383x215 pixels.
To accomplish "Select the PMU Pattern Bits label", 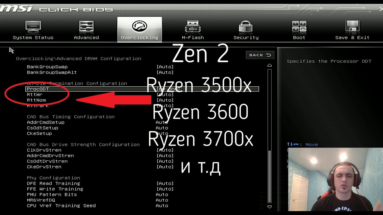I will [52, 194].
